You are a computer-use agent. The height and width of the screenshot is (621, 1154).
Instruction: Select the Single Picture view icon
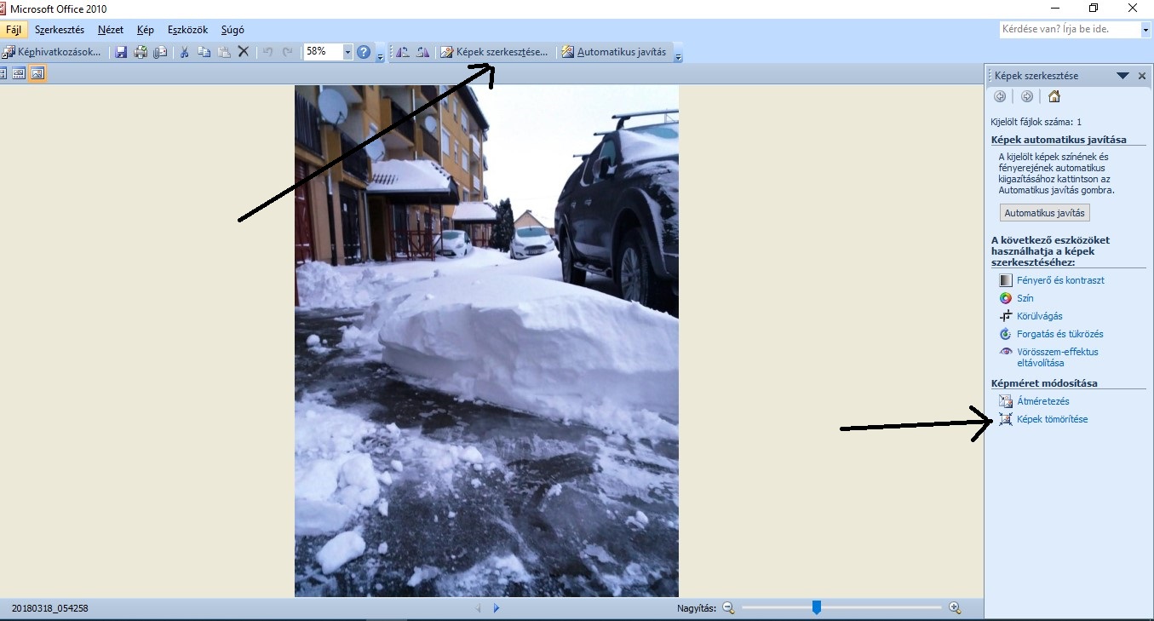(x=37, y=73)
